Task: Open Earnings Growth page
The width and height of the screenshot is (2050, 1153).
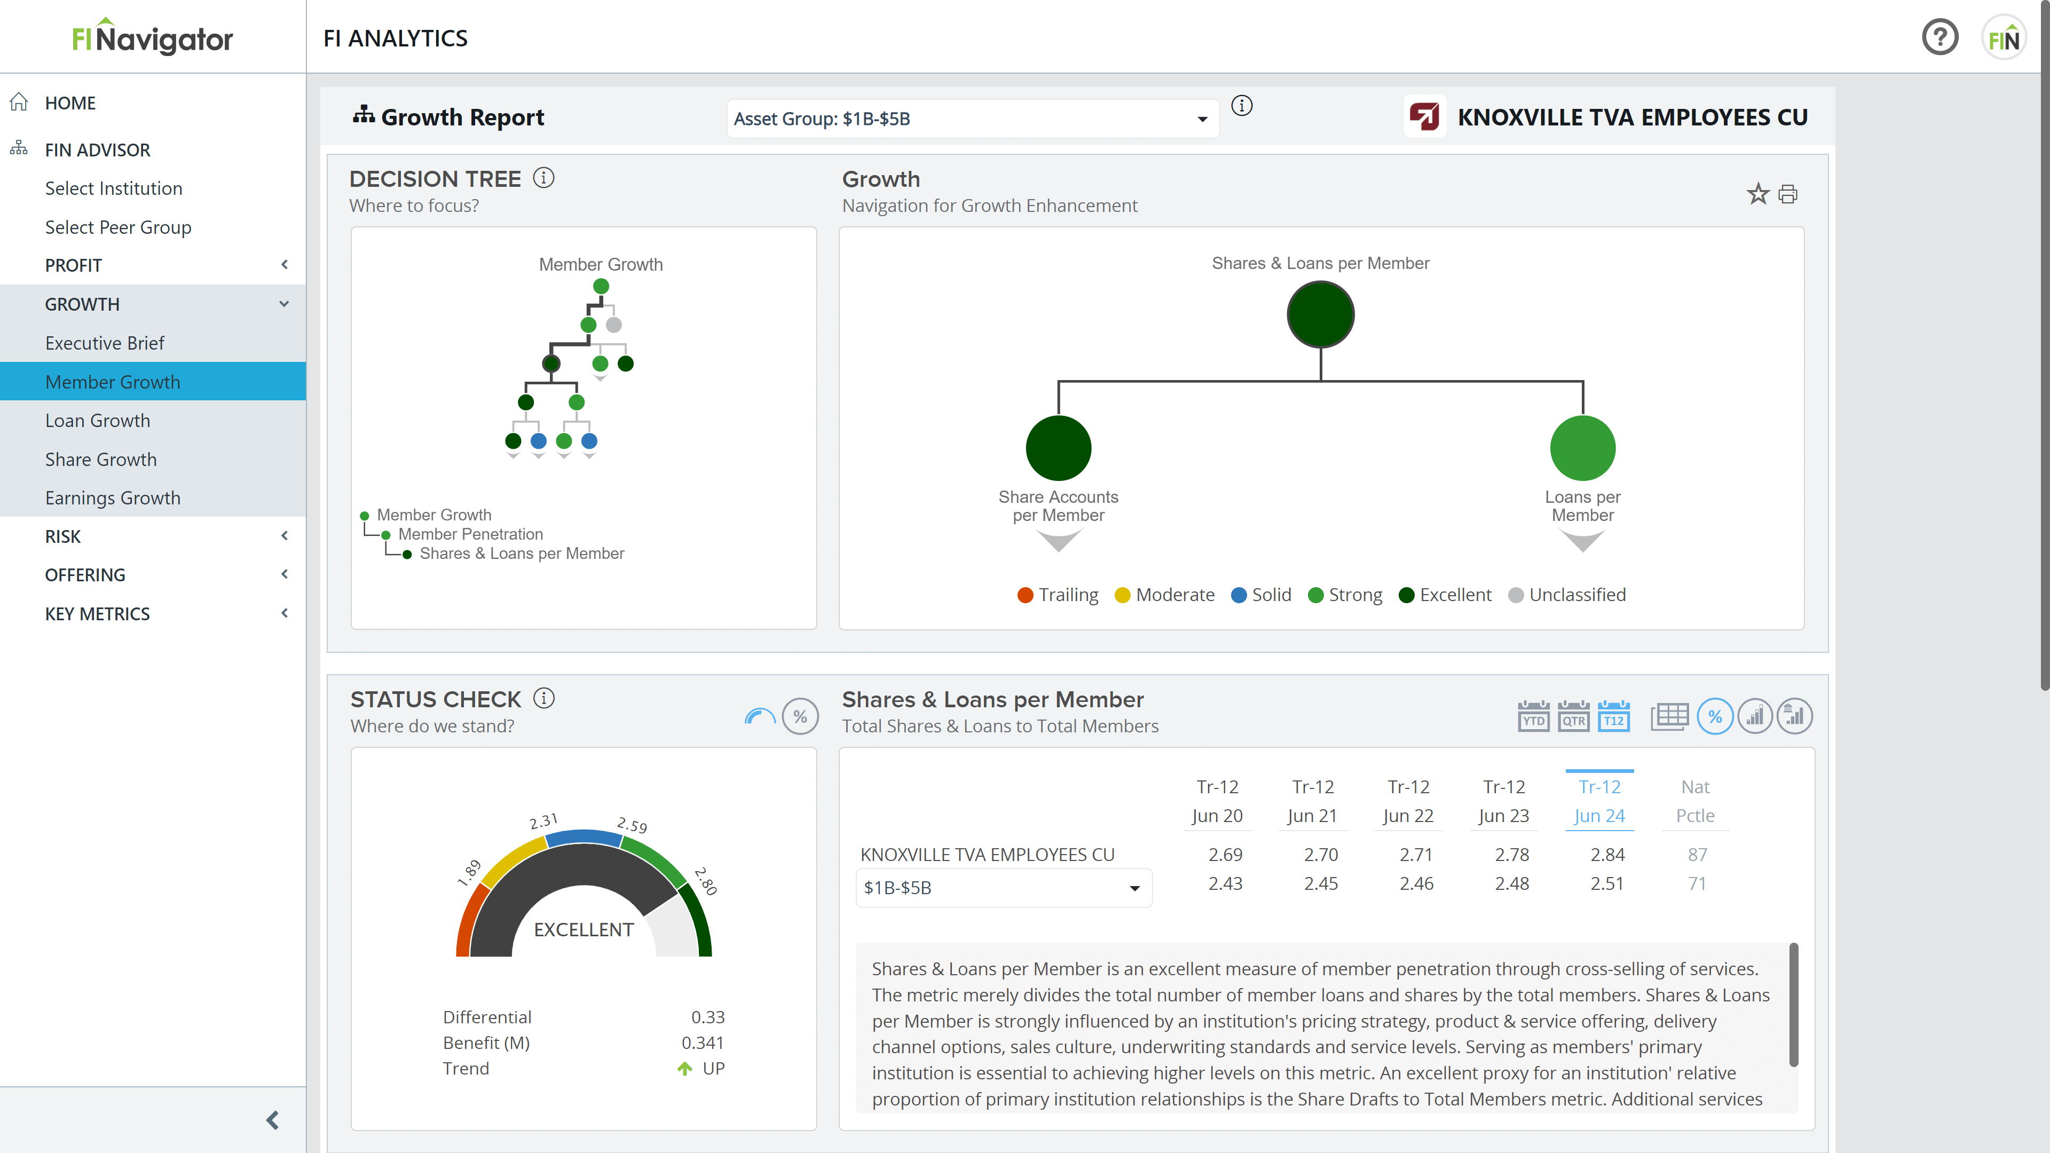Action: 153,497
